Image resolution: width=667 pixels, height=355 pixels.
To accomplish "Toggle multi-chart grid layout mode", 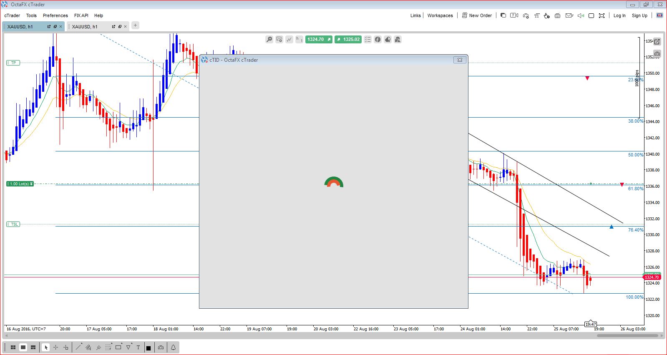I will pyautogui.click(x=13, y=347).
